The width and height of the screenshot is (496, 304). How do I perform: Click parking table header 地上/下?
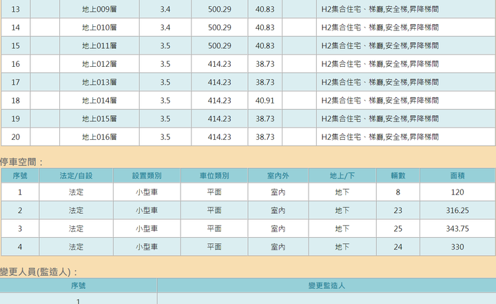tap(342, 176)
